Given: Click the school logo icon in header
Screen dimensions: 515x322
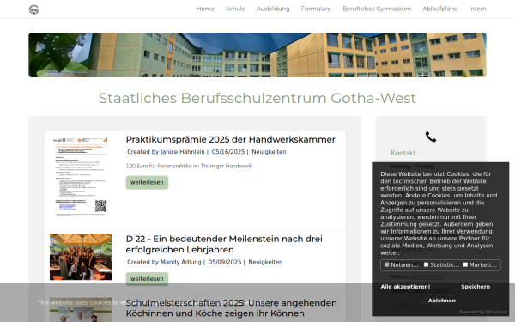Looking at the screenshot, I should [x=33, y=9].
